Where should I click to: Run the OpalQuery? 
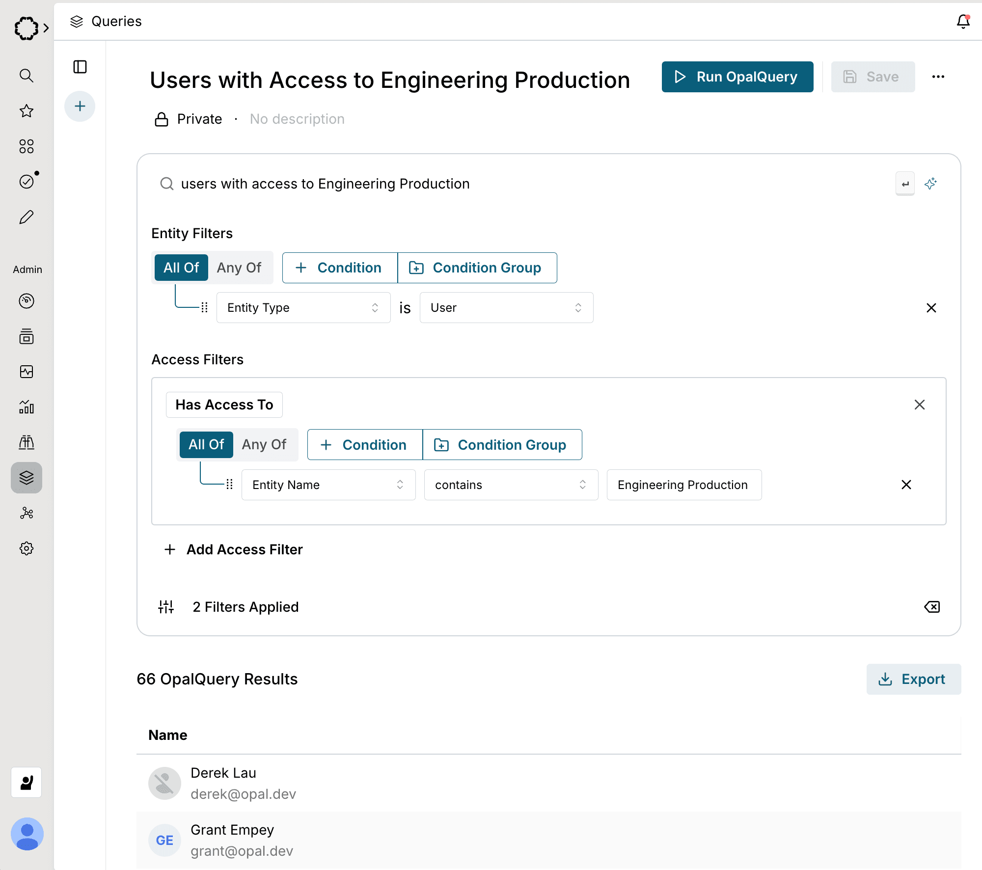(x=737, y=77)
